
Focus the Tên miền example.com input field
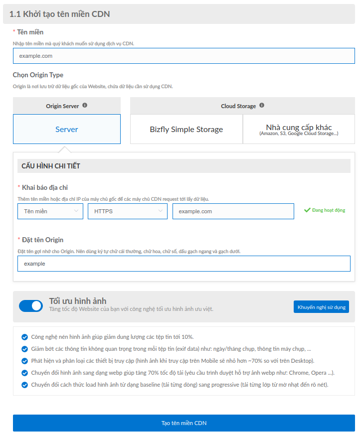pyautogui.click(x=183, y=56)
